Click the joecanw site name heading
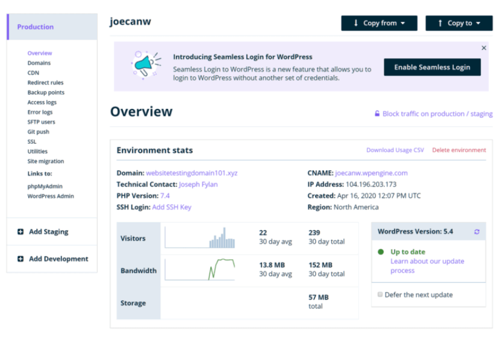This screenshot has height=338, width=500. pos(130,22)
